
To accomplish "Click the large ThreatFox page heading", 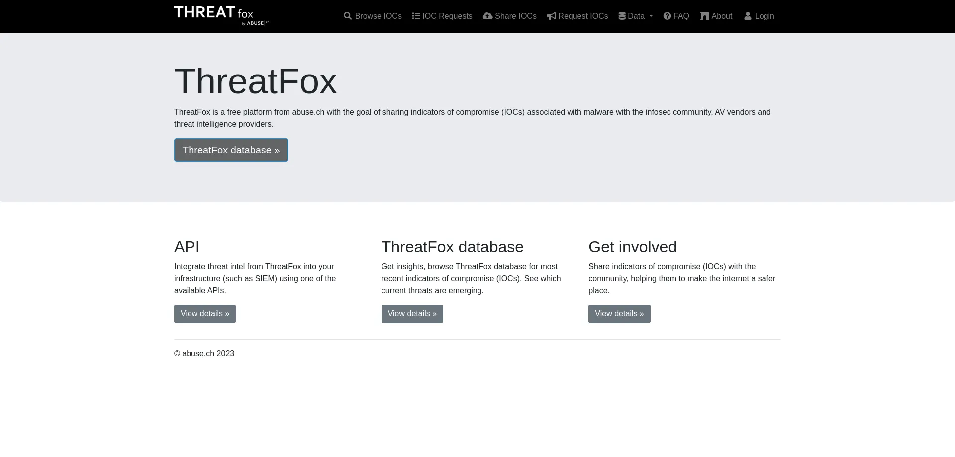I will 256,81.
